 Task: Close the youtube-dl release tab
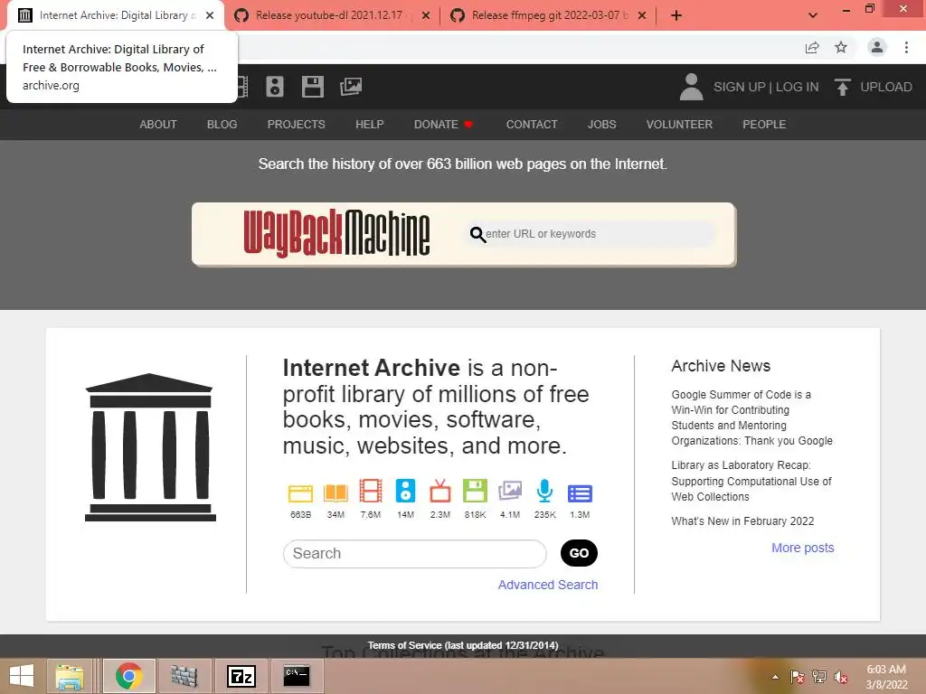(x=426, y=15)
